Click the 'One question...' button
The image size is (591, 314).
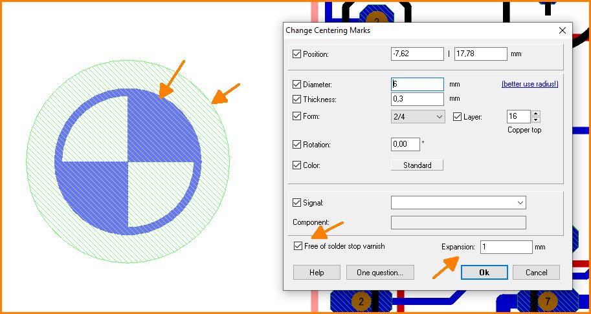[379, 273]
